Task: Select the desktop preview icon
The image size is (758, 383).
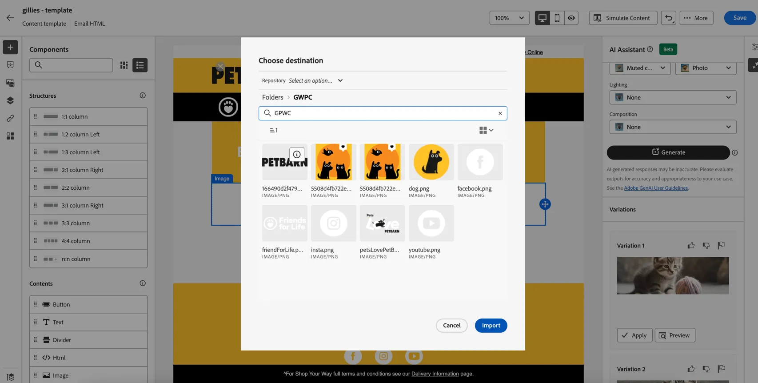Action: click(x=542, y=18)
